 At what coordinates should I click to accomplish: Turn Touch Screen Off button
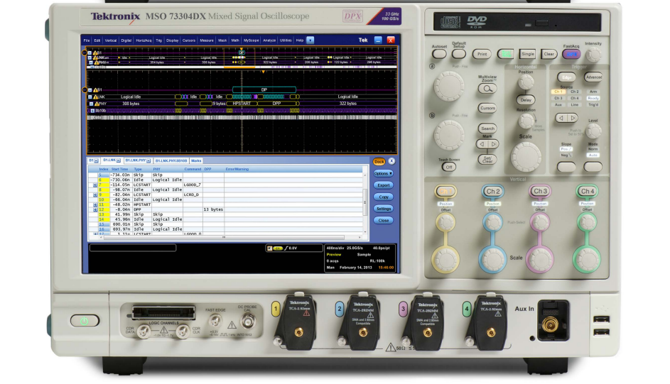tap(448, 167)
